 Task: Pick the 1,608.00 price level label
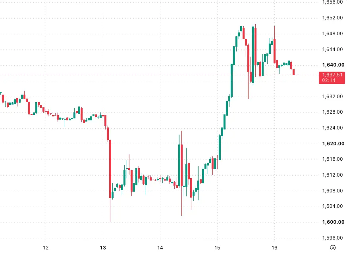tap(332, 190)
